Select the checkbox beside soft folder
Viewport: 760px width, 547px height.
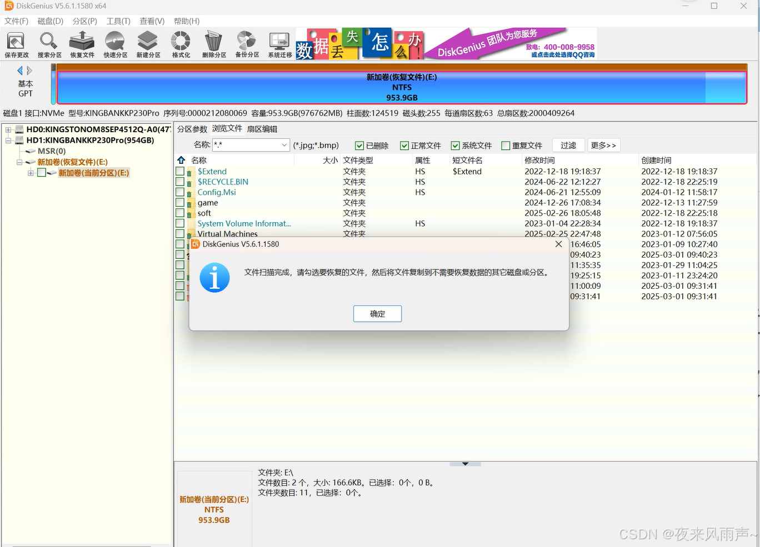point(180,213)
